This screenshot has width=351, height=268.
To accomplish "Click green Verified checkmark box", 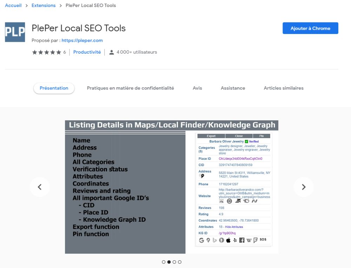I will point(246,141).
